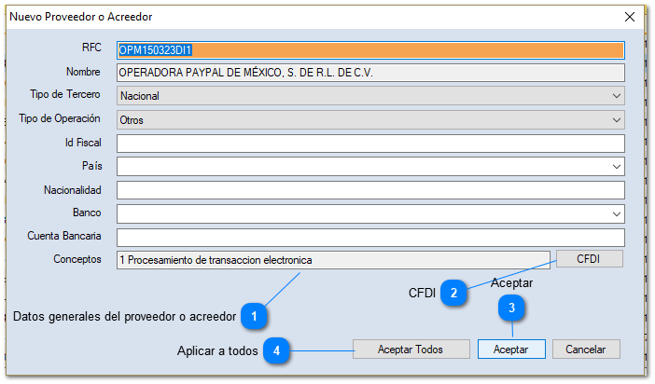This screenshot has height=384, width=655.
Task: Click numbered callout badge 3 above Aceptar
Action: (510, 308)
